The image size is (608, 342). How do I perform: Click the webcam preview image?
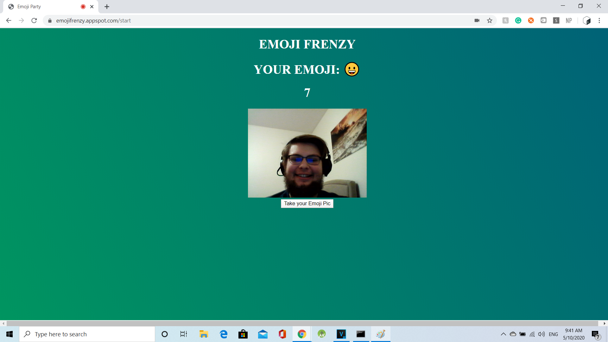pyautogui.click(x=307, y=153)
